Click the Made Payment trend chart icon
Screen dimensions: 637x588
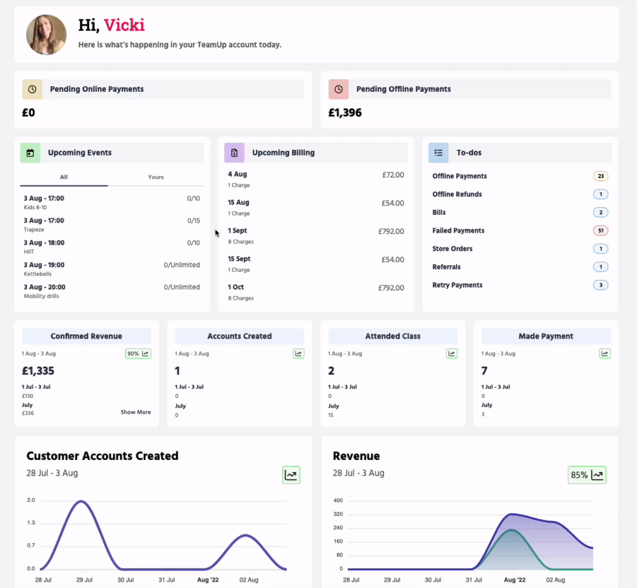pos(605,353)
